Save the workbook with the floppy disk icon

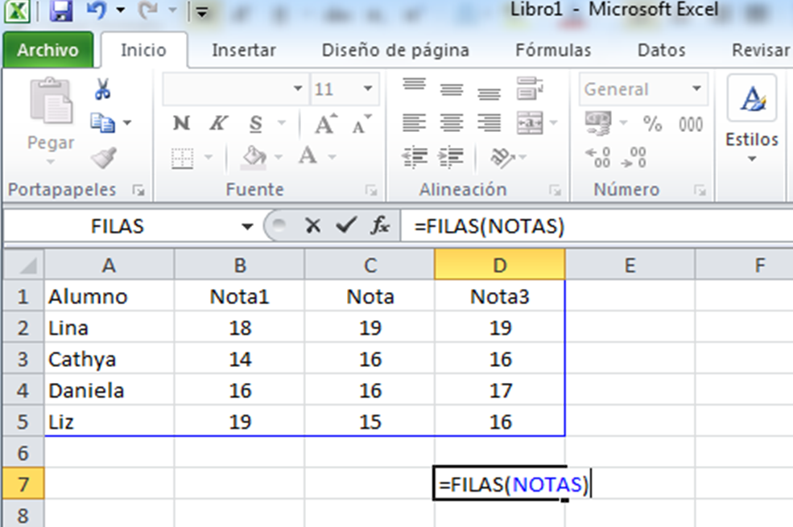click(61, 12)
